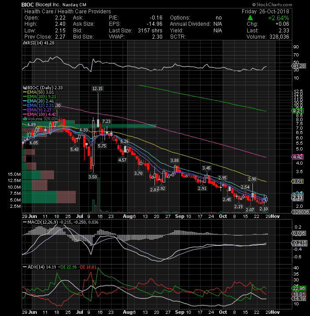The image size is (310, 316).
Task: Click the Low value 2.15
Action: point(60,31)
